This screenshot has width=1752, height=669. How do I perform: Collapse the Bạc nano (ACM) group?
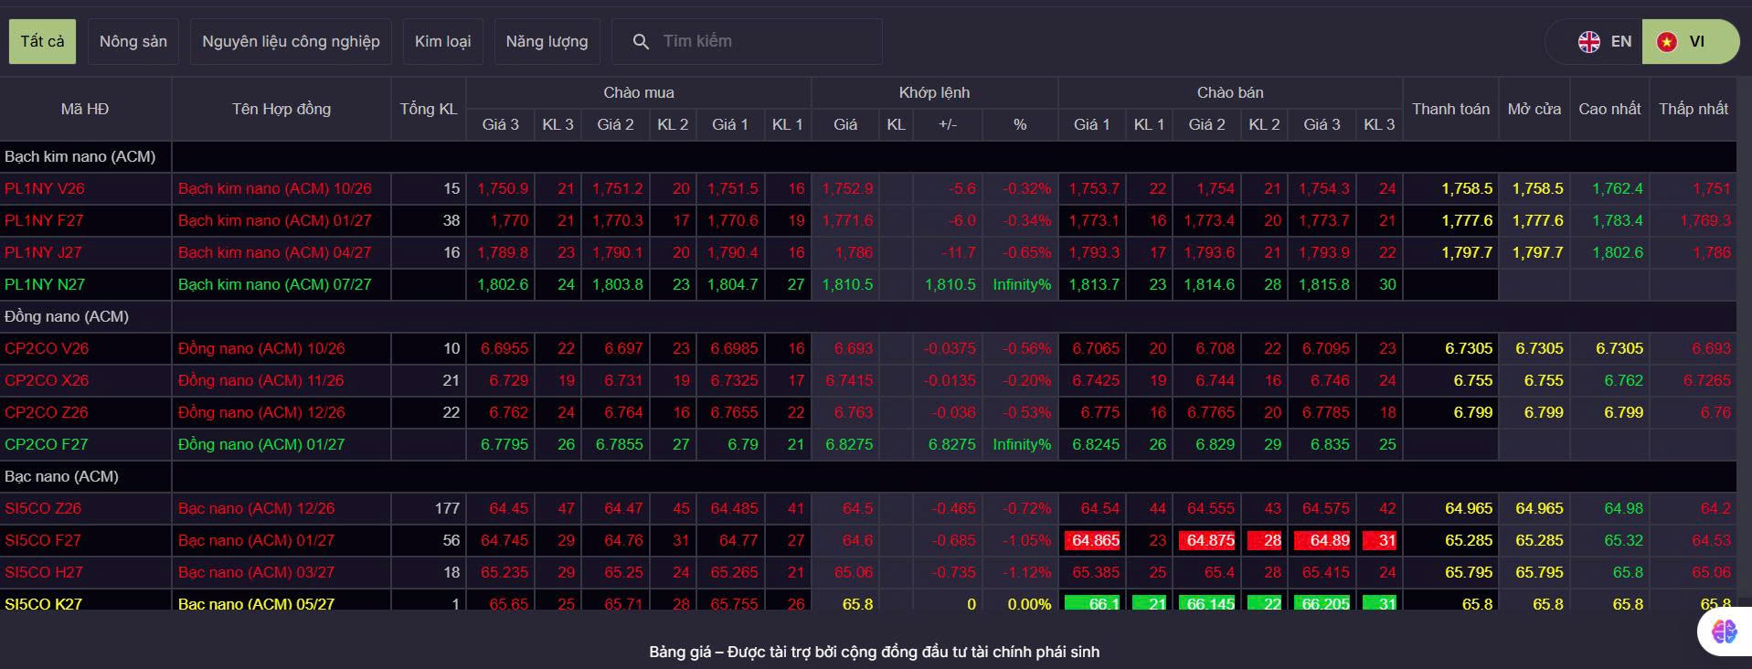pos(61,476)
